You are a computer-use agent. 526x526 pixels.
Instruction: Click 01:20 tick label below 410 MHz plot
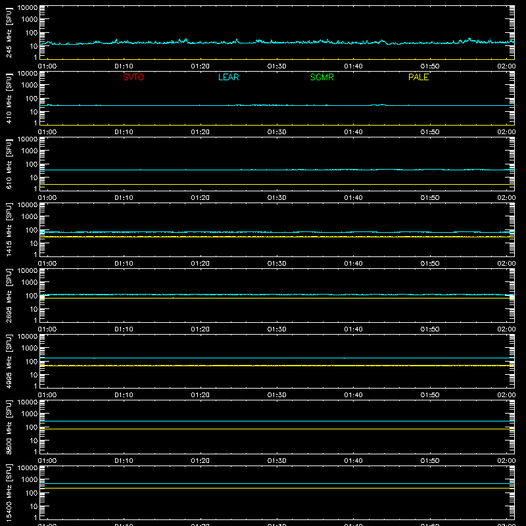pyautogui.click(x=201, y=132)
